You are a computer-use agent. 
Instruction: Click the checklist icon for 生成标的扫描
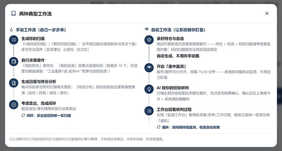[x=14, y=40]
